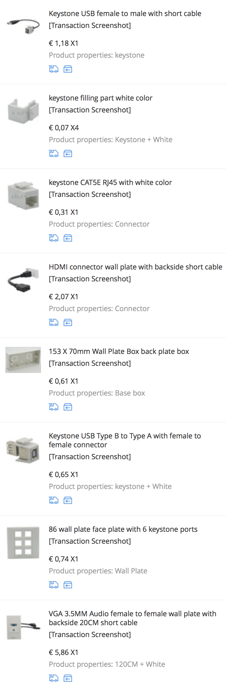Open the keystone CAT5E RJ45 product title

(x=110, y=182)
